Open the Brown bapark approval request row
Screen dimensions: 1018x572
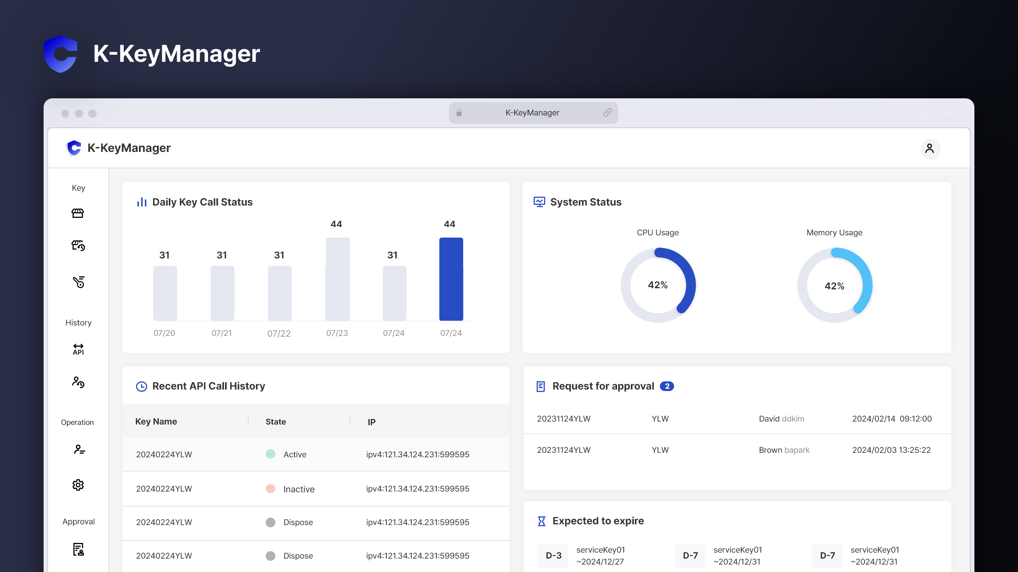[x=737, y=450]
